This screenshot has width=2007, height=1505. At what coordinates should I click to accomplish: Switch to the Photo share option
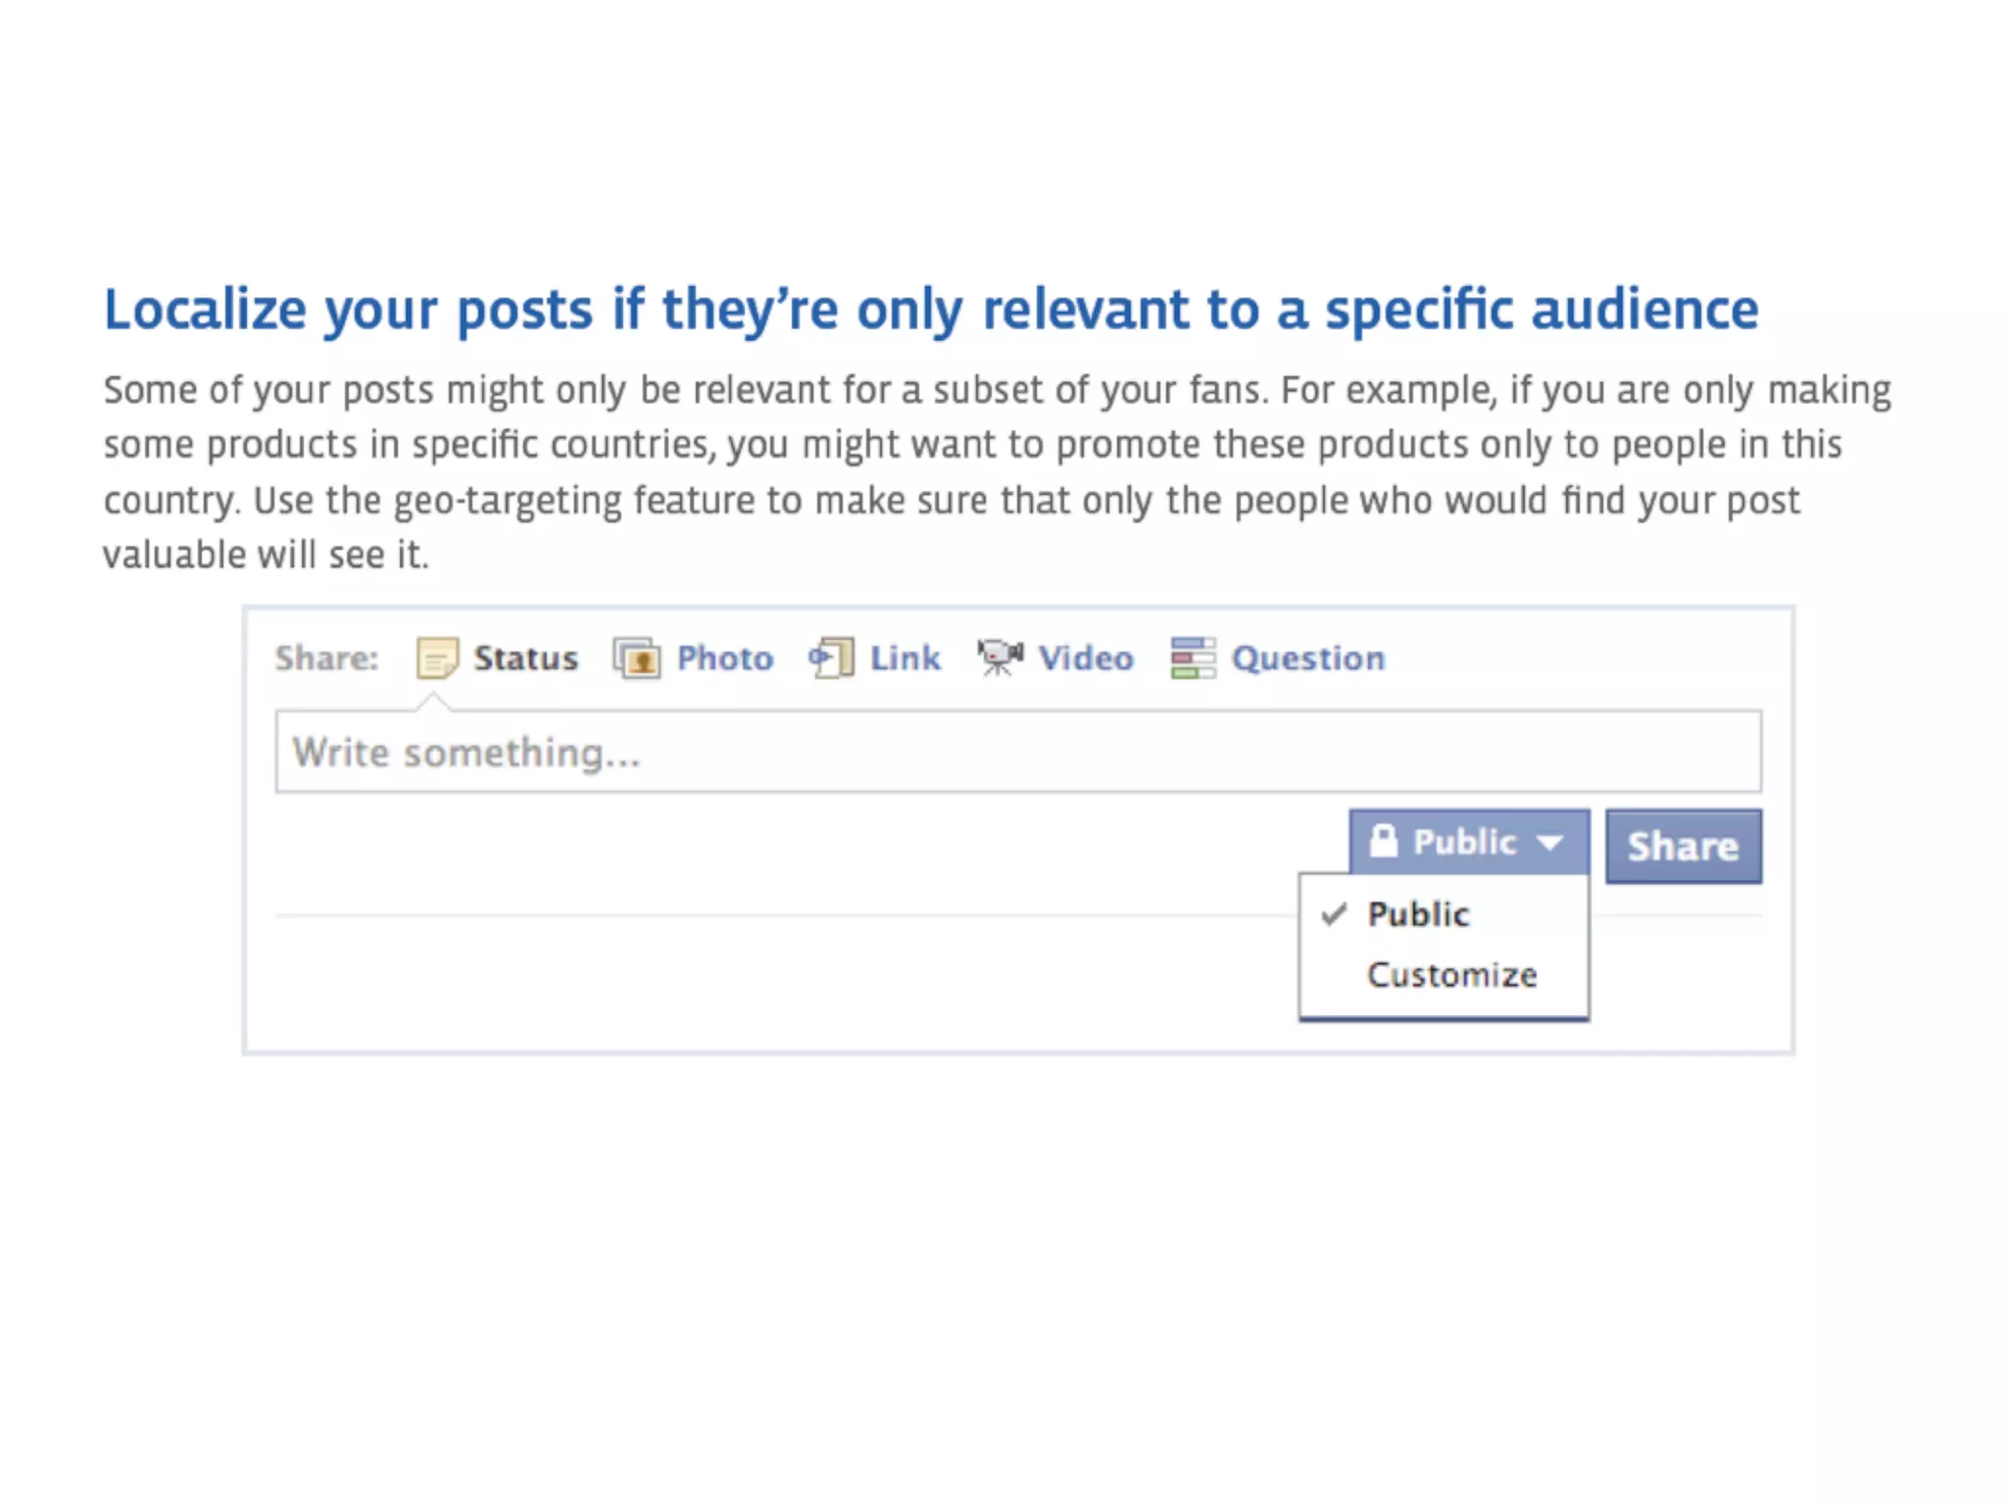(x=724, y=657)
